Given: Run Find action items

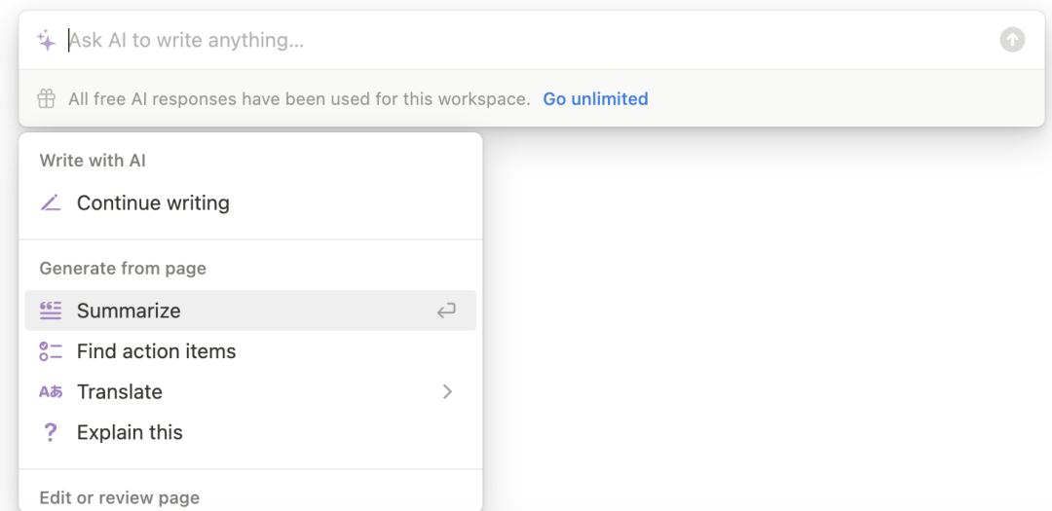Looking at the screenshot, I should click(156, 351).
